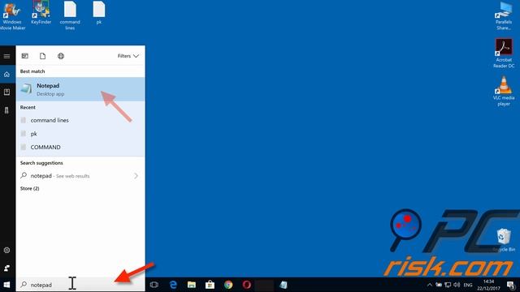Expand the Filters dropdown

tap(128, 56)
